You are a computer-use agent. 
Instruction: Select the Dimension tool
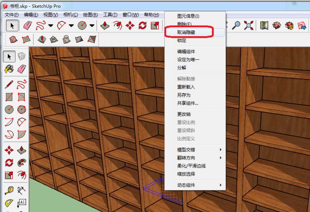[x=22, y=190]
